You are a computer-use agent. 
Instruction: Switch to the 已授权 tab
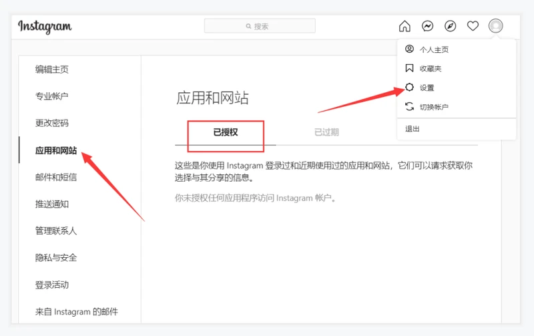click(x=226, y=132)
